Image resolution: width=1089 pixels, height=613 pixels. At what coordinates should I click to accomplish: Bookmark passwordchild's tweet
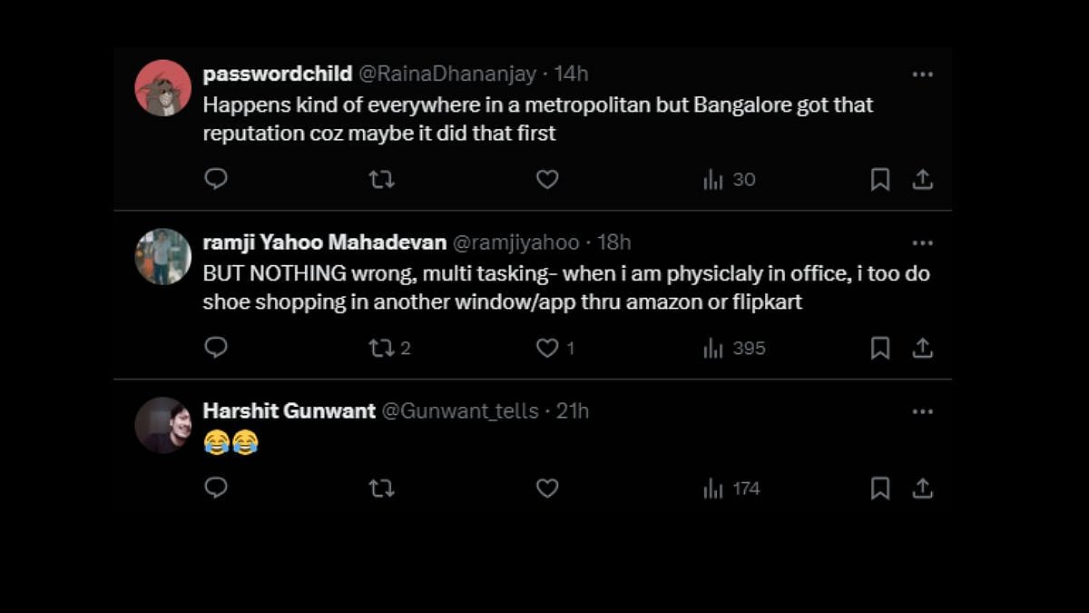point(879,180)
